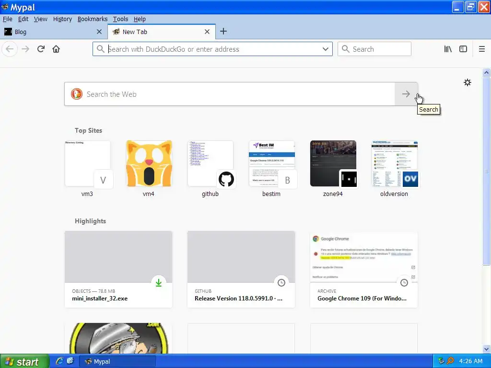This screenshot has height=368, width=491.
Task: Click history clock icon on Chrome 109 card
Action: (404, 283)
